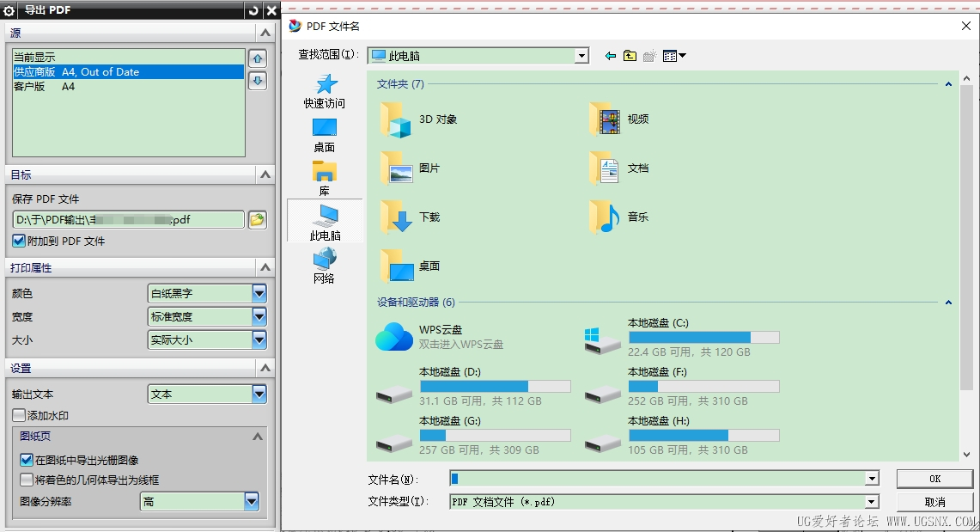Image resolution: width=980 pixels, height=532 pixels.
Task: Move the selected sheet up in the source list
Action: [258, 58]
